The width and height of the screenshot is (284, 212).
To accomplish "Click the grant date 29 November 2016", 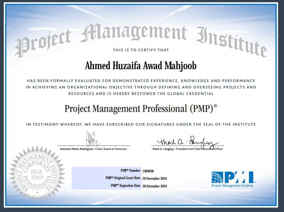I will (x=155, y=179).
